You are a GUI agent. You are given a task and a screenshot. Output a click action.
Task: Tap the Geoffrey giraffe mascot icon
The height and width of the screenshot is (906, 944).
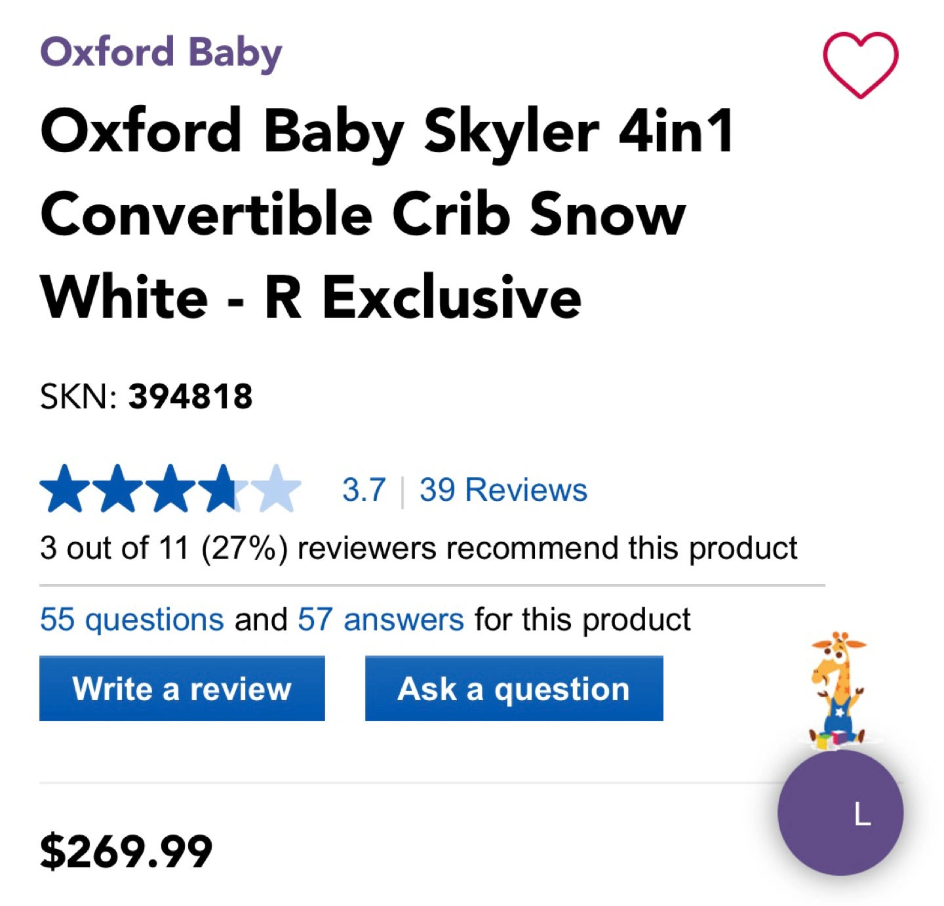pos(838,690)
